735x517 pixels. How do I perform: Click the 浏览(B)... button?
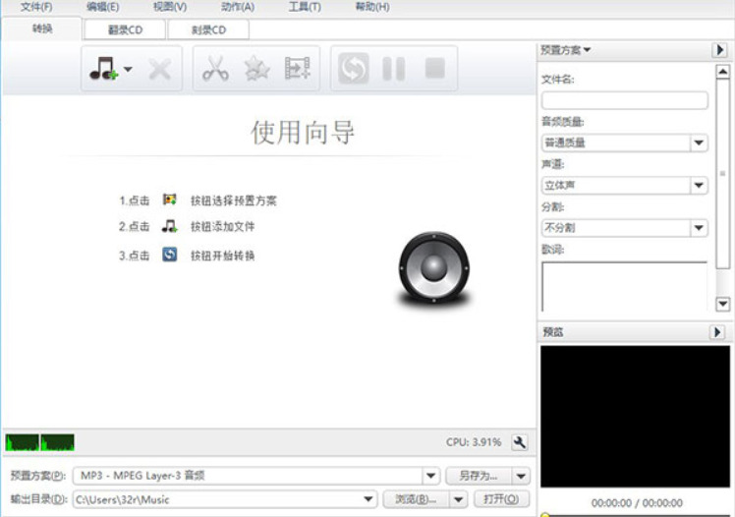416,499
